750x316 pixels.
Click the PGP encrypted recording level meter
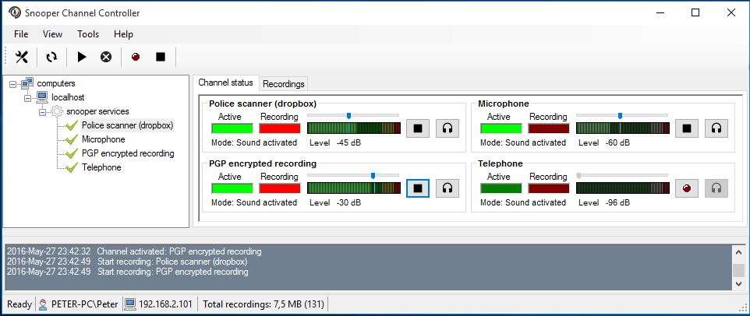click(x=354, y=188)
